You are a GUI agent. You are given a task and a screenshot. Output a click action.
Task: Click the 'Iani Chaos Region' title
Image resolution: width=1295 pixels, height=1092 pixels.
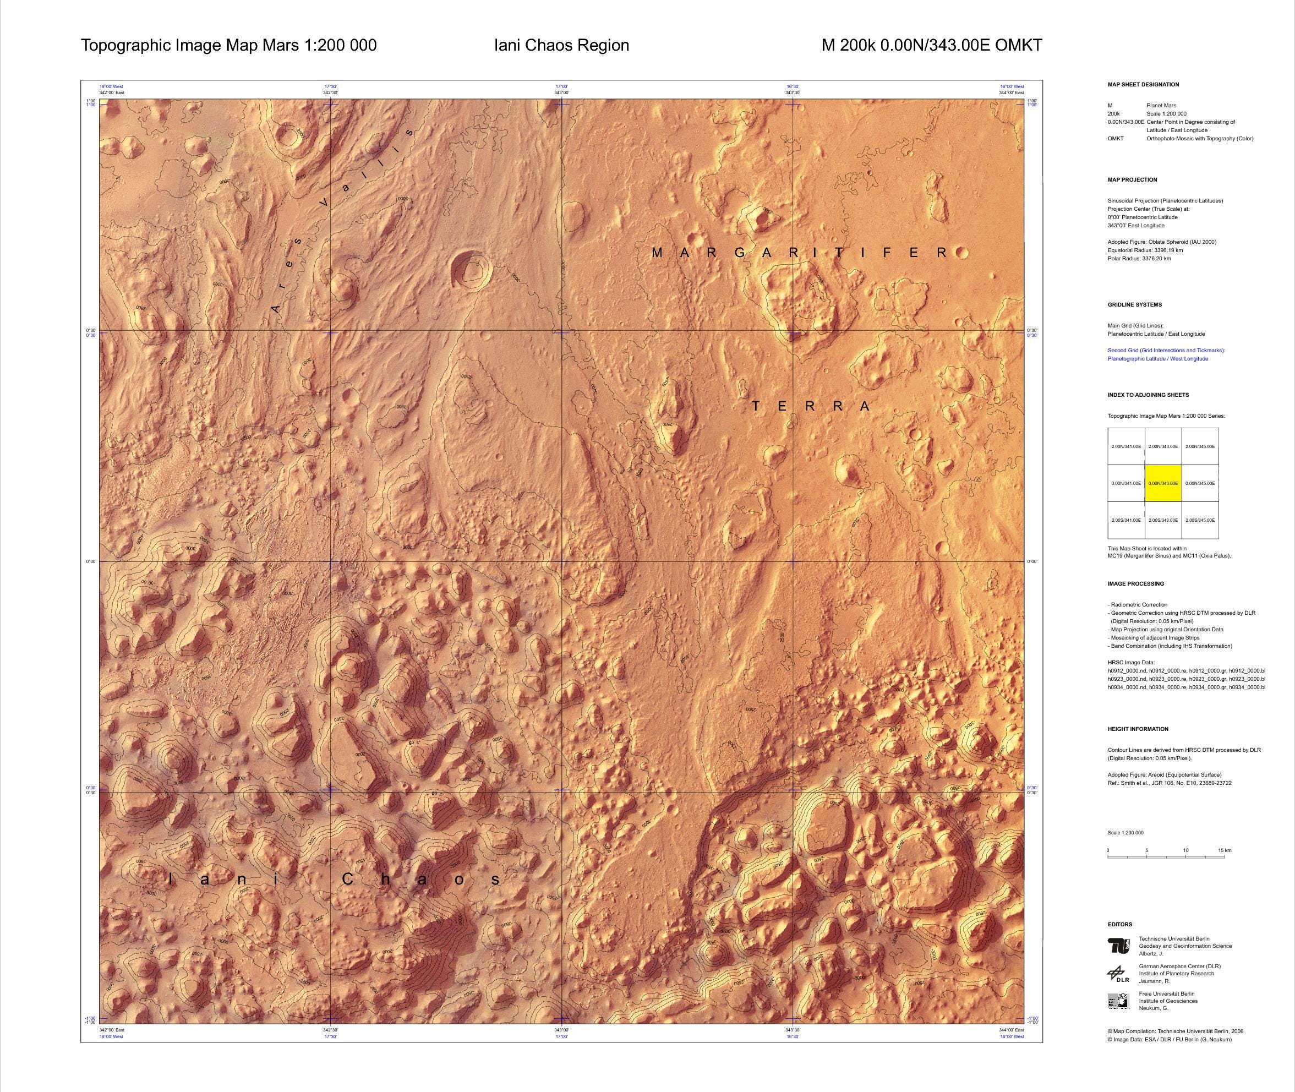pyautogui.click(x=561, y=45)
